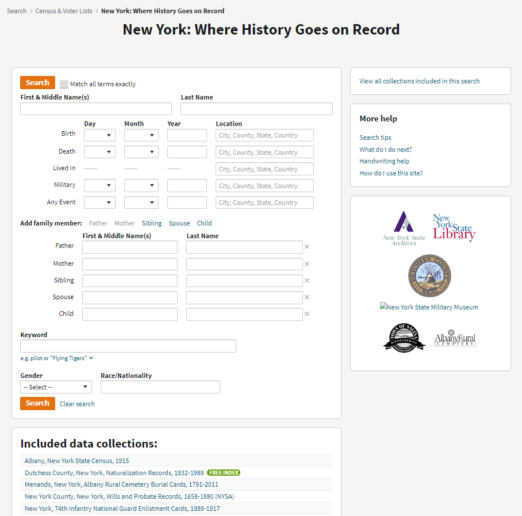
Task: Go to the Search breadcrumb
Action: [x=17, y=11]
